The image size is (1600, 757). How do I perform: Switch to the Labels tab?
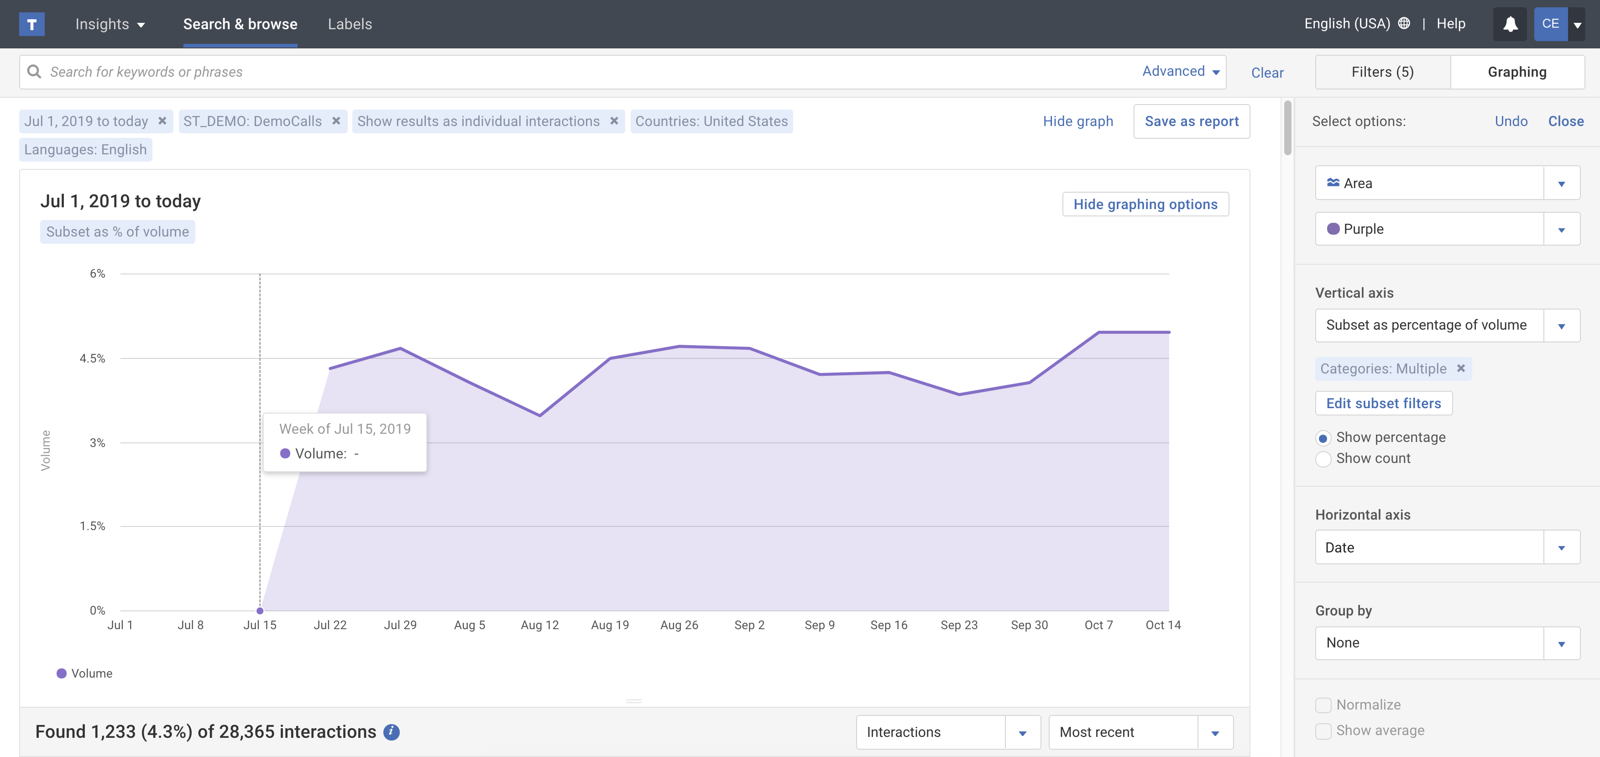point(350,24)
